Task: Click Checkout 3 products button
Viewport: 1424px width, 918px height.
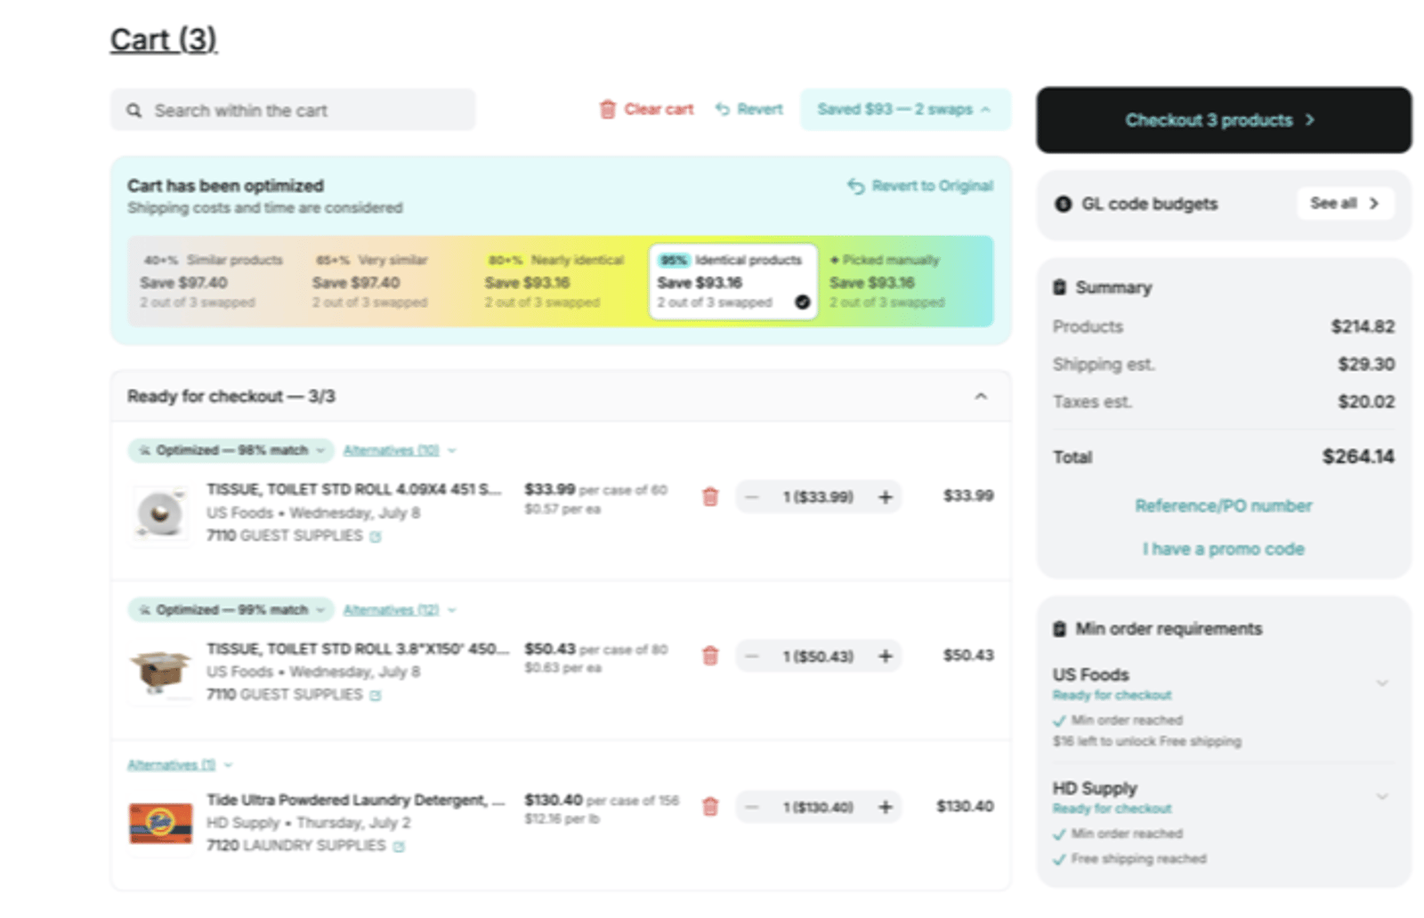Action: (x=1224, y=120)
